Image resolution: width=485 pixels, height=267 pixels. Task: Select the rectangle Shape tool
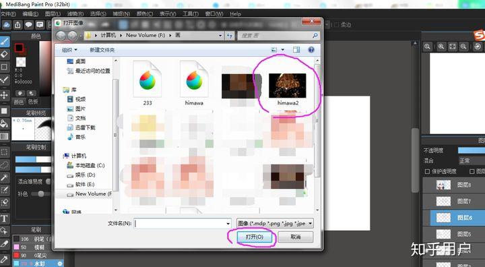pos(4,67)
